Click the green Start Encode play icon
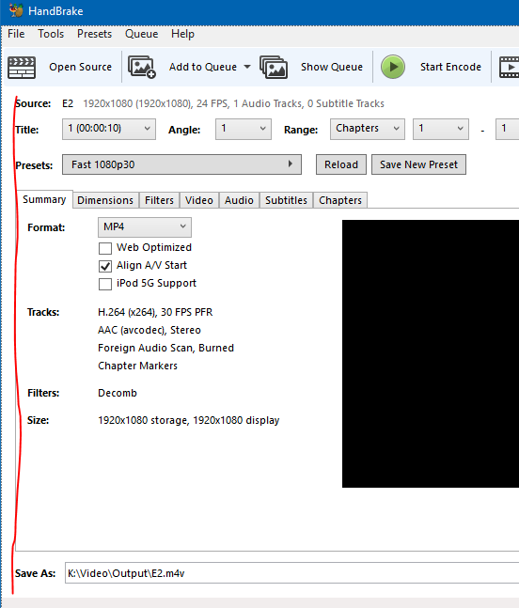The width and height of the screenshot is (519, 608). (x=393, y=67)
